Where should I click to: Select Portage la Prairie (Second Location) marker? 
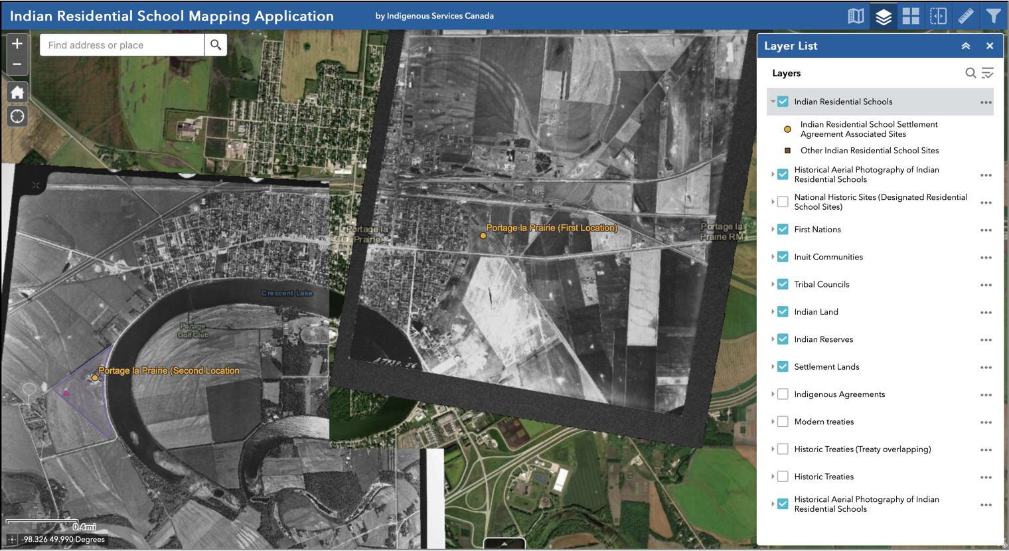(x=95, y=378)
